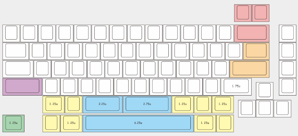298x136 pixels.
Task: Select the green 1.25u key
Action: pos(14,123)
